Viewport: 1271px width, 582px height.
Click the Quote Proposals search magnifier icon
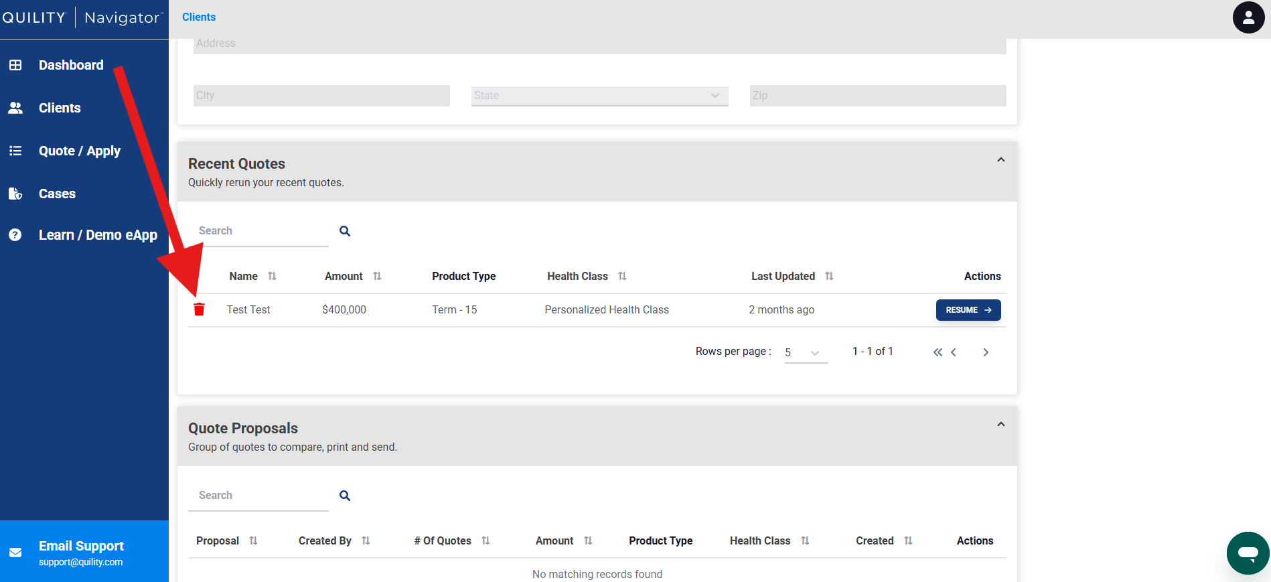click(345, 496)
